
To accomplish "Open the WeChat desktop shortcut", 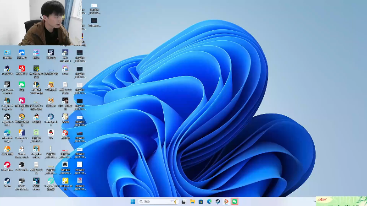I will 22,85.
